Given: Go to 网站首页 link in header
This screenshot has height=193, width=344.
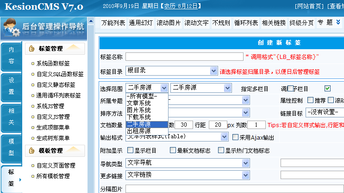Looking at the screenshot, I should pos(310,6).
